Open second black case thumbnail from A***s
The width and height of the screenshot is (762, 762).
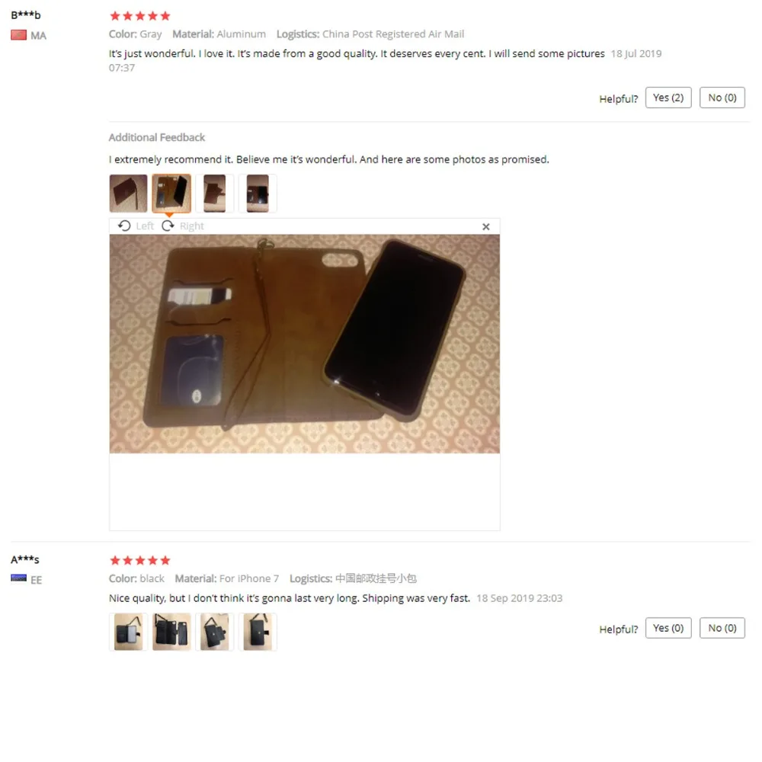pyautogui.click(x=171, y=632)
